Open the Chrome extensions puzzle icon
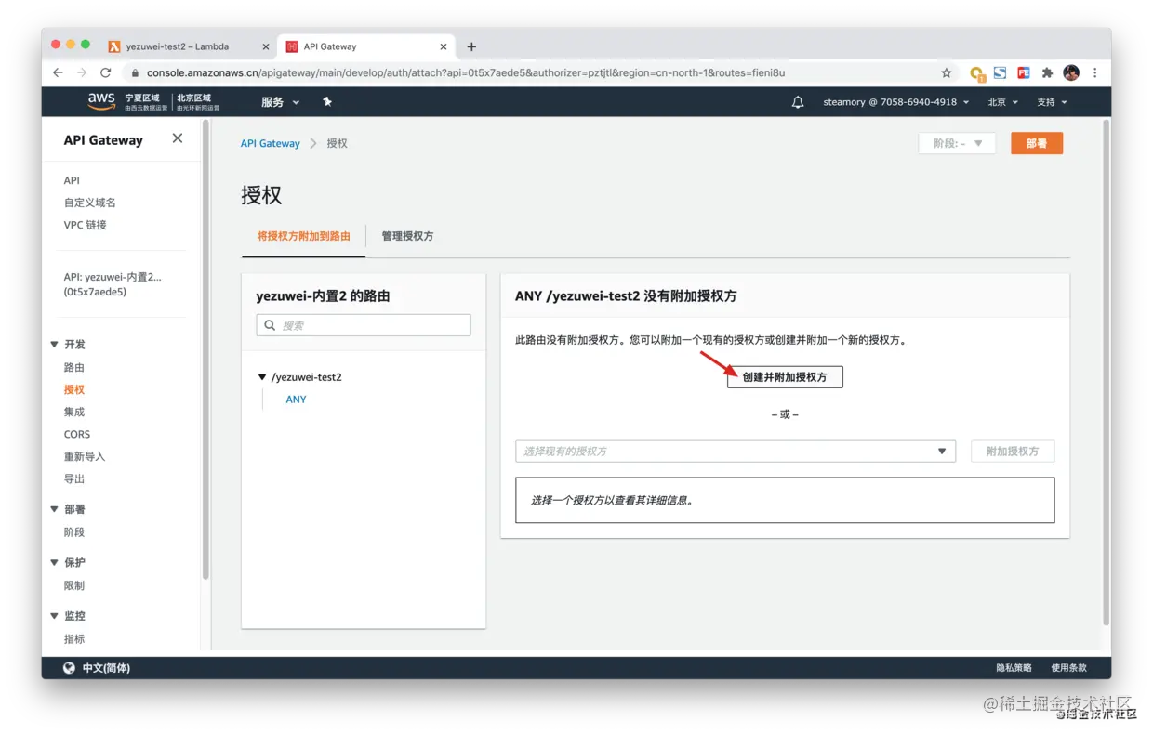The height and width of the screenshot is (734, 1153). click(1047, 72)
